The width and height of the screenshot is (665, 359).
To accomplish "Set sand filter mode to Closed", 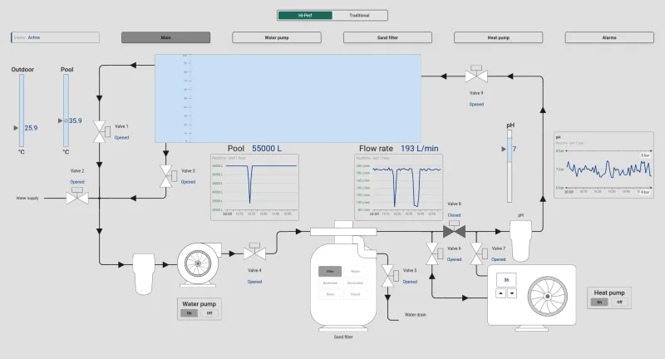I will (x=355, y=294).
